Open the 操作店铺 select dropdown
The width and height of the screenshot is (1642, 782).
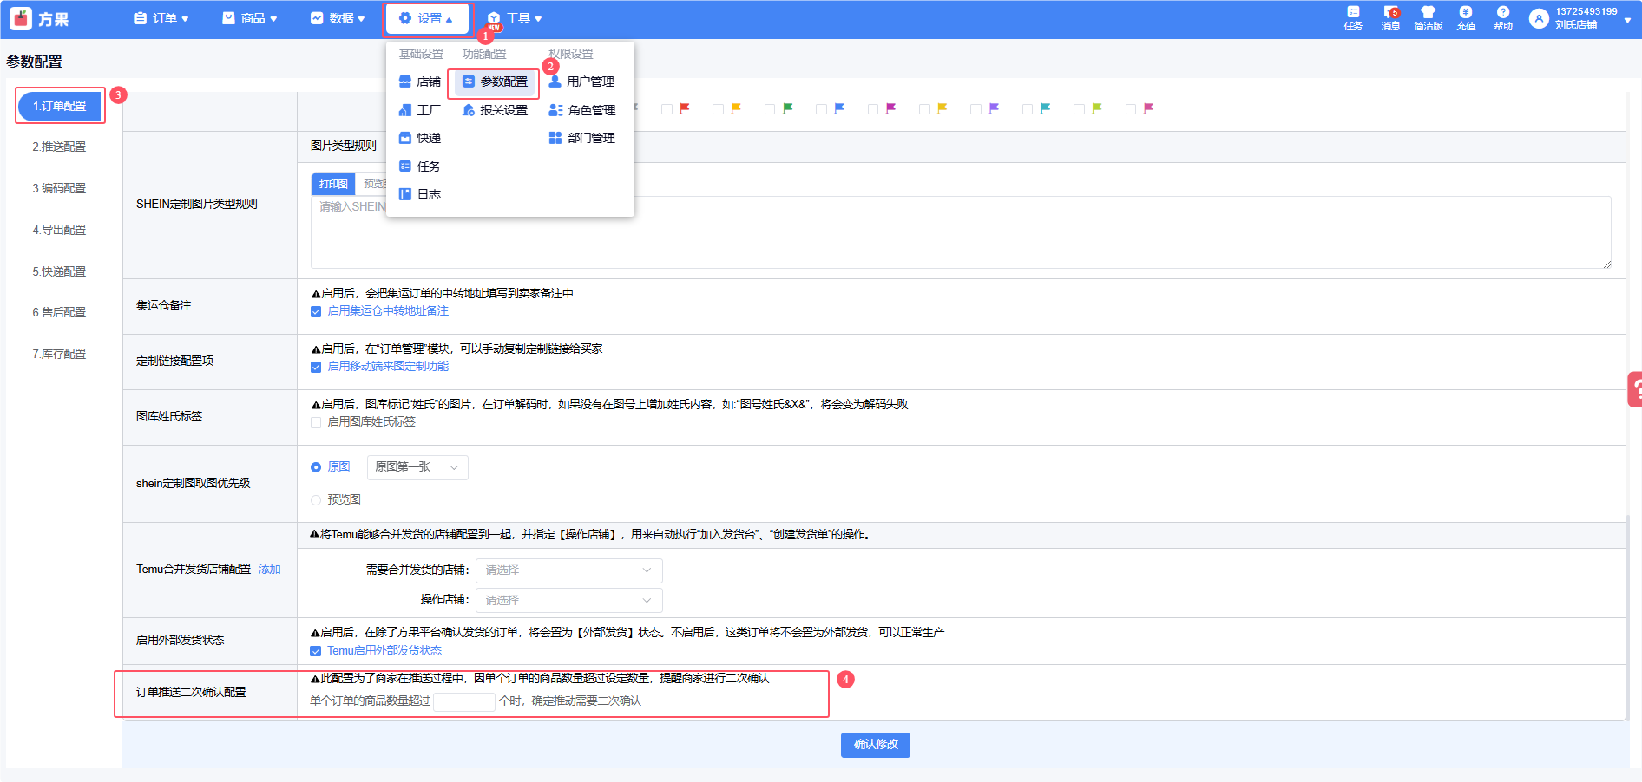[568, 600]
